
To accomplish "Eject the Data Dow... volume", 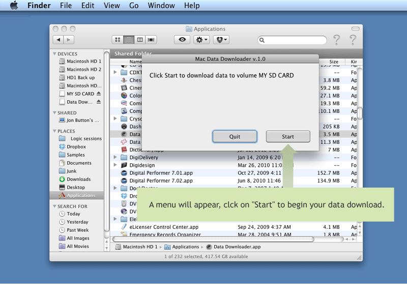I will 99,102.
